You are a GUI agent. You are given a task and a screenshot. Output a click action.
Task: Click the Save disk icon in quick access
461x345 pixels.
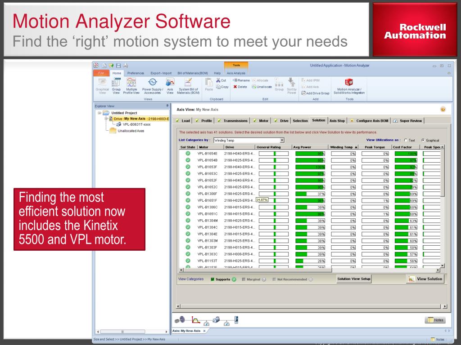click(118, 66)
